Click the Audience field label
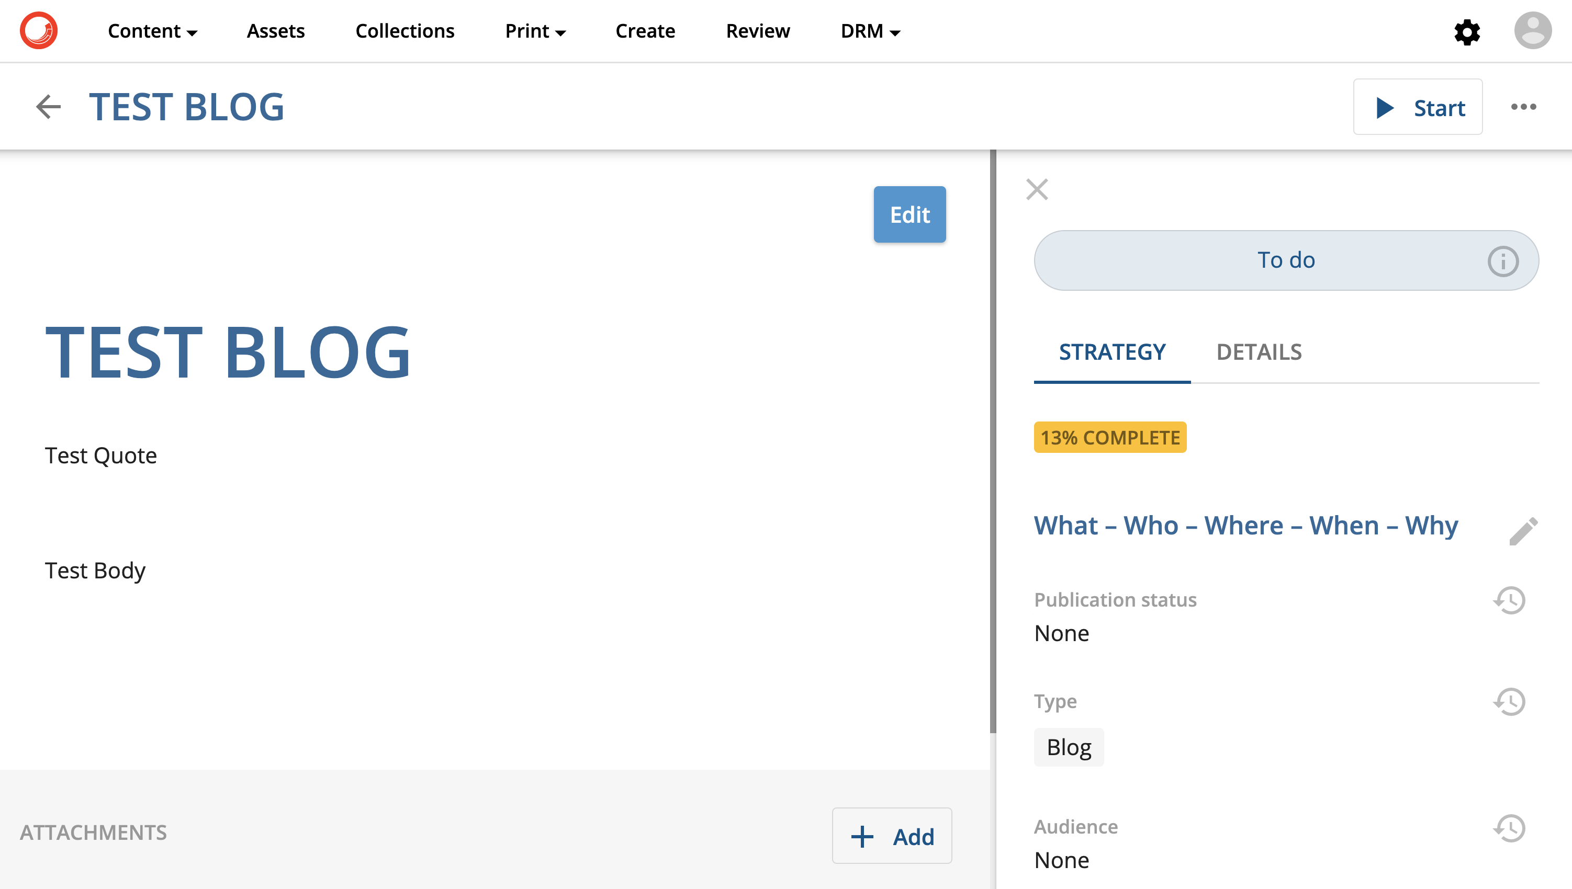 [1075, 826]
